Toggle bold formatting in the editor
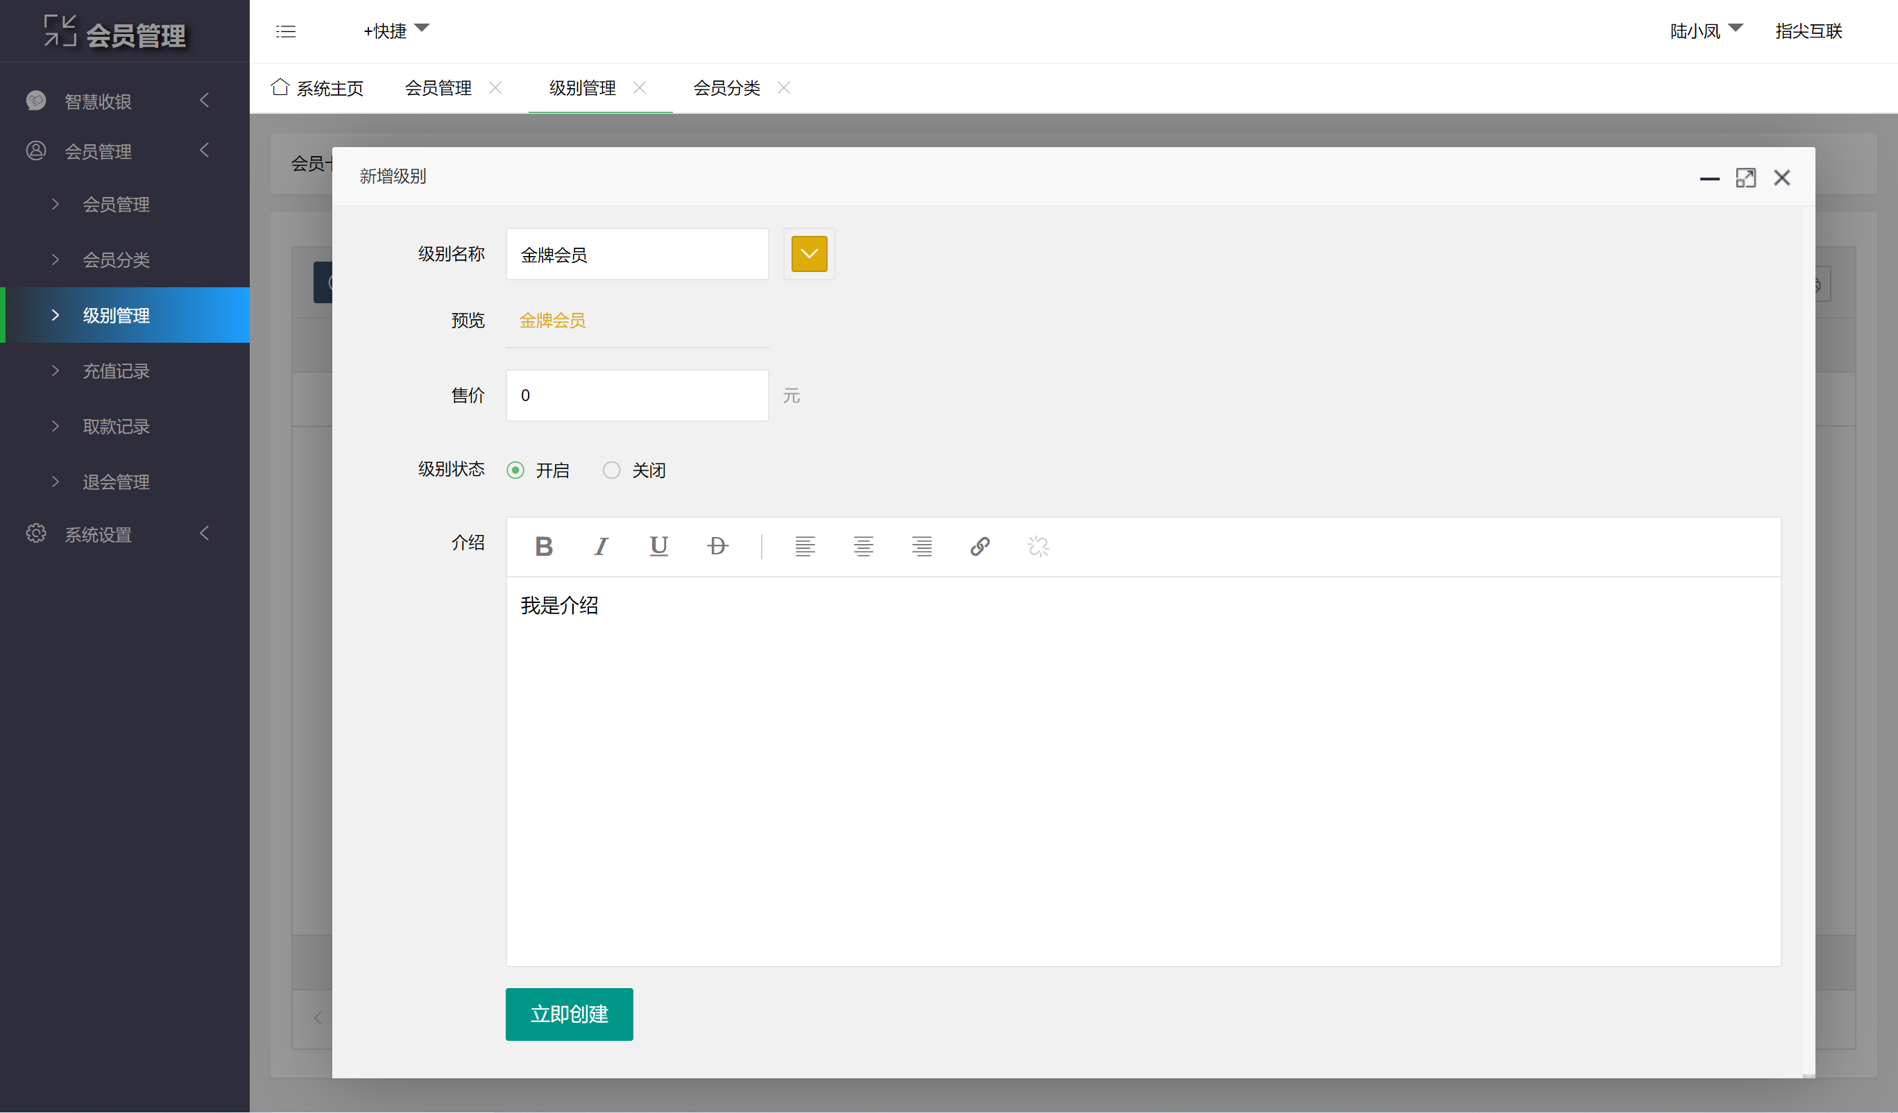Screen dimensions: 1898x1113 click(544, 546)
